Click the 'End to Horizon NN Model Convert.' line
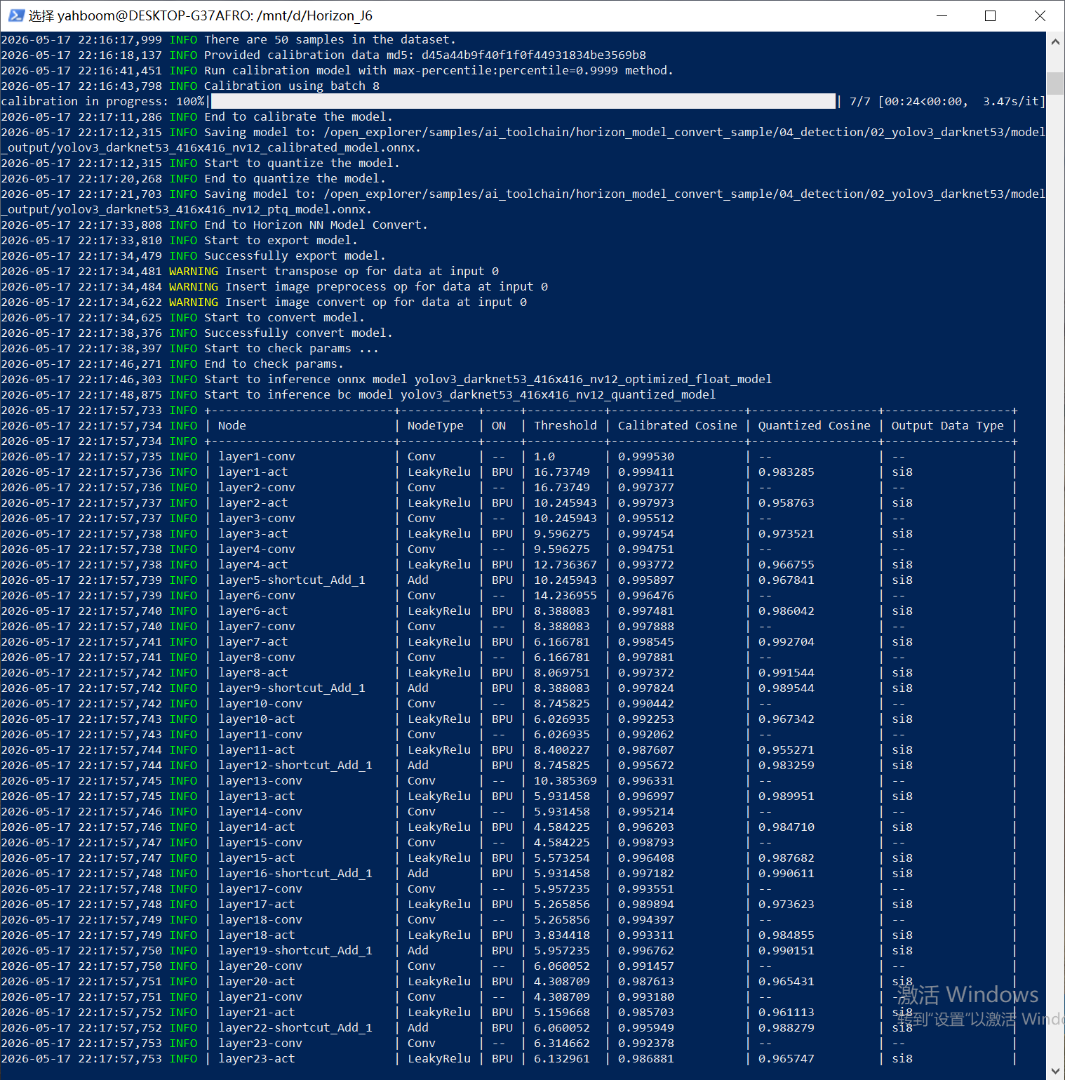The height and width of the screenshot is (1080, 1065). tap(215, 225)
